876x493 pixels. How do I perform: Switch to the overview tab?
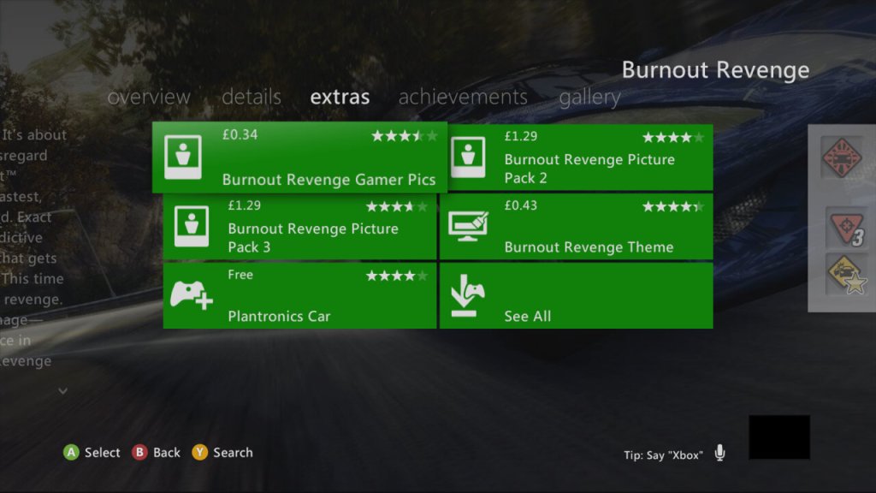149,98
